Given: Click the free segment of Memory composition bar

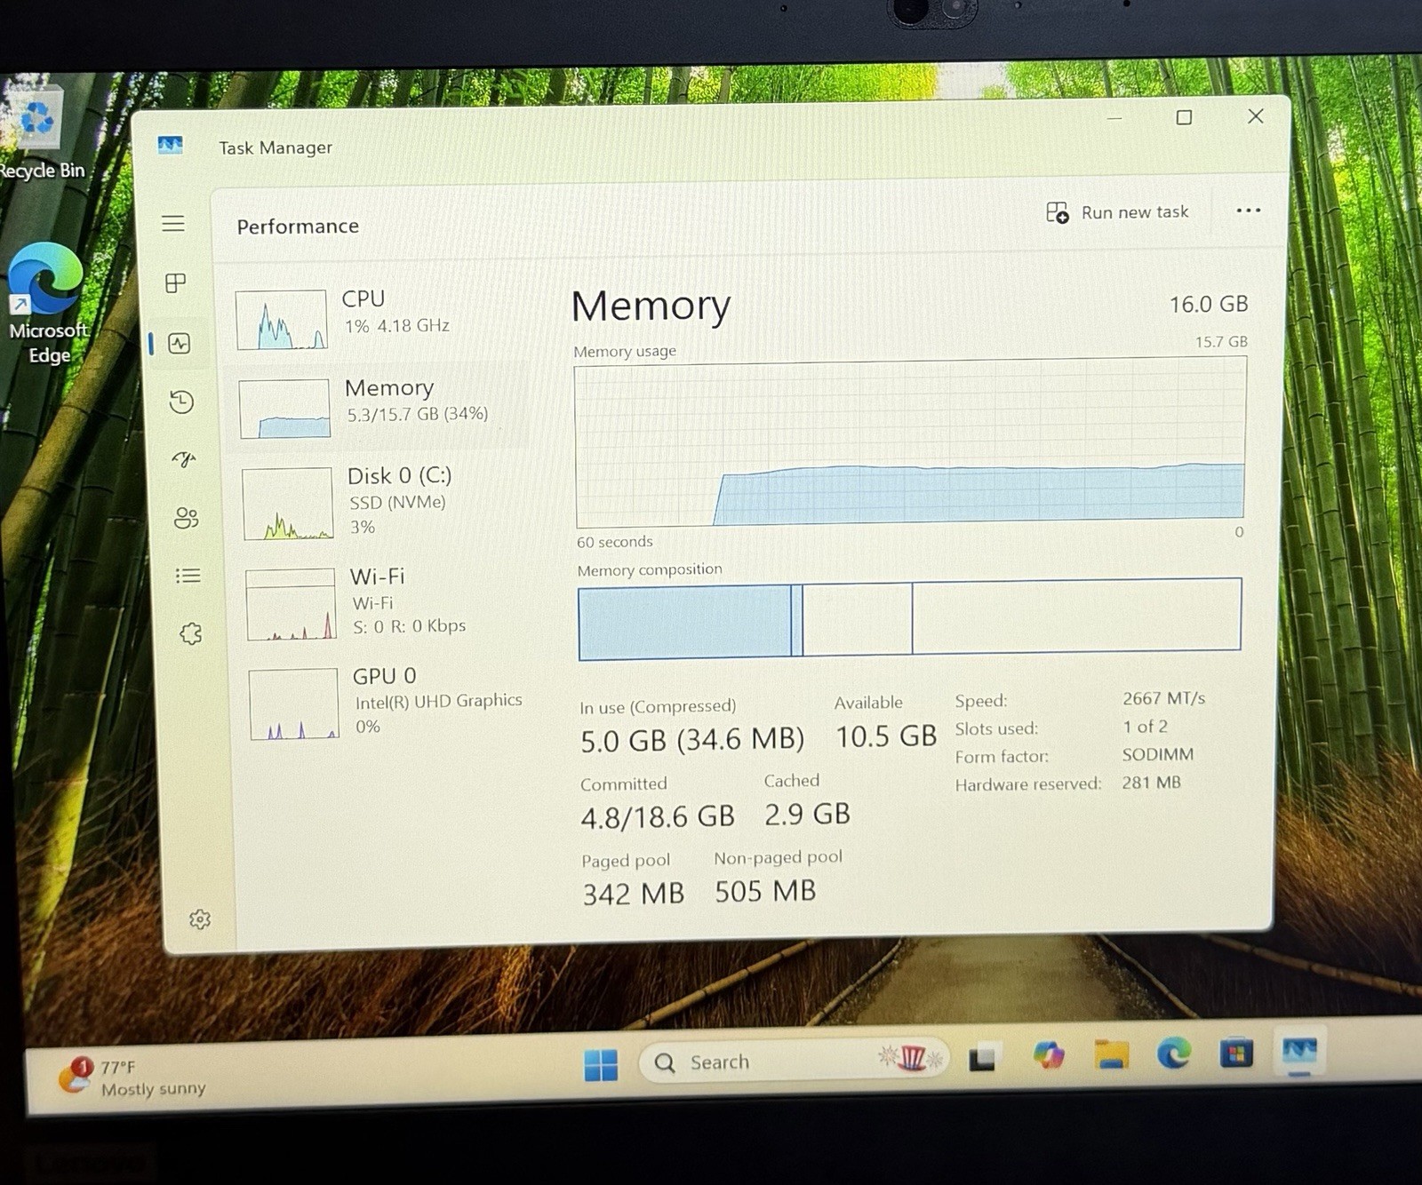Looking at the screenshot, I should [x=1076, y=616].
